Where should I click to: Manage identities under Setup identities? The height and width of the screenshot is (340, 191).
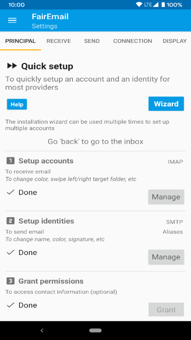(x=166, y=257)
